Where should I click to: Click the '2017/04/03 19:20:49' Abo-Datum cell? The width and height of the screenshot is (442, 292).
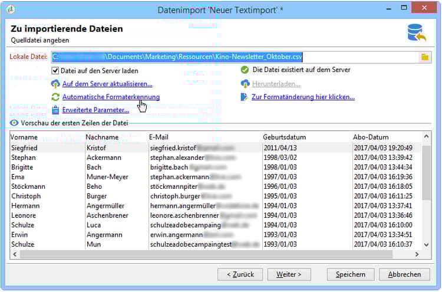(387, 148)
